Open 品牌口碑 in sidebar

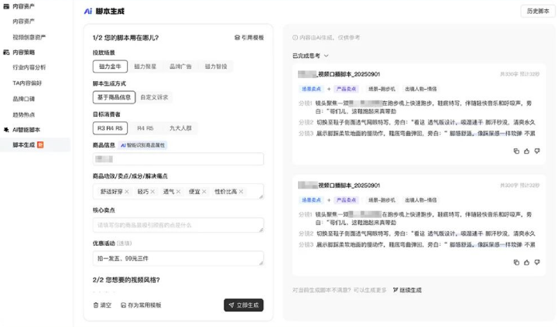coord(23,99)
